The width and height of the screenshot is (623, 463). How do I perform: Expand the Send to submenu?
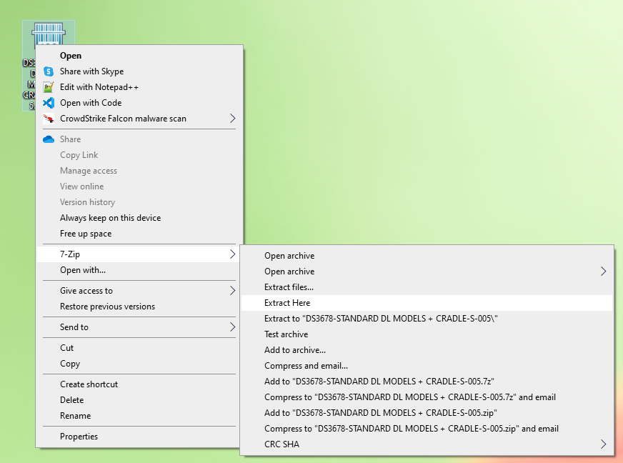[233, 327]
